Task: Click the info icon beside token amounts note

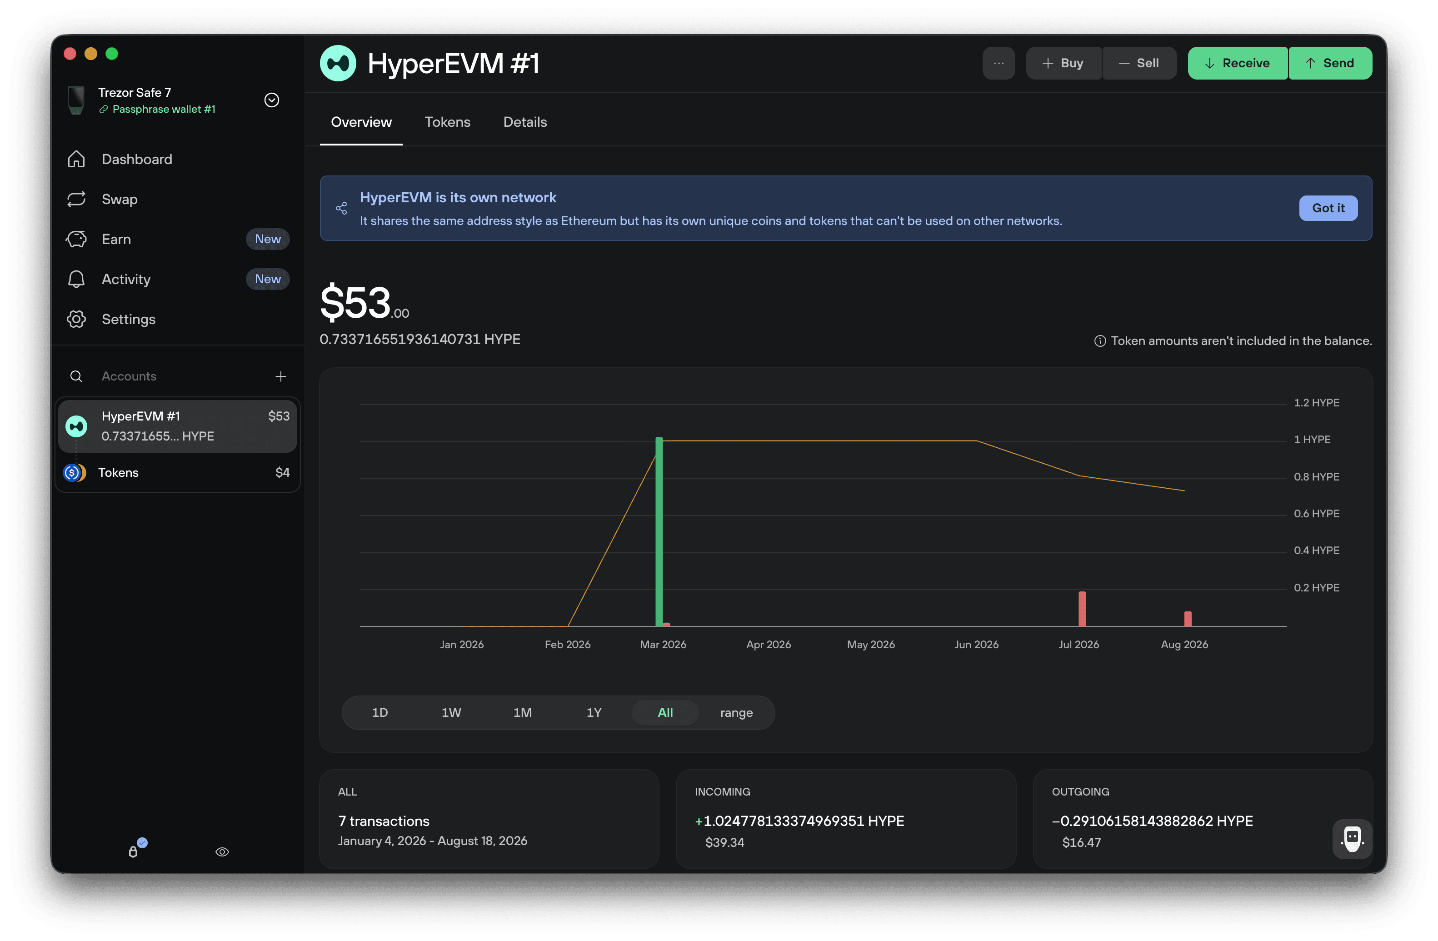Action: 1100,341
